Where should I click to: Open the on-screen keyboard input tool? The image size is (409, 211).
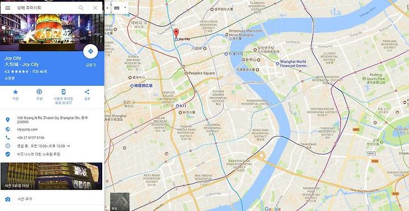tap(116, 8)
